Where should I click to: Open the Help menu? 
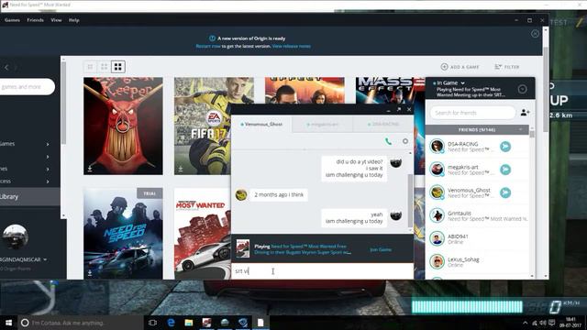tap(73, 20)
